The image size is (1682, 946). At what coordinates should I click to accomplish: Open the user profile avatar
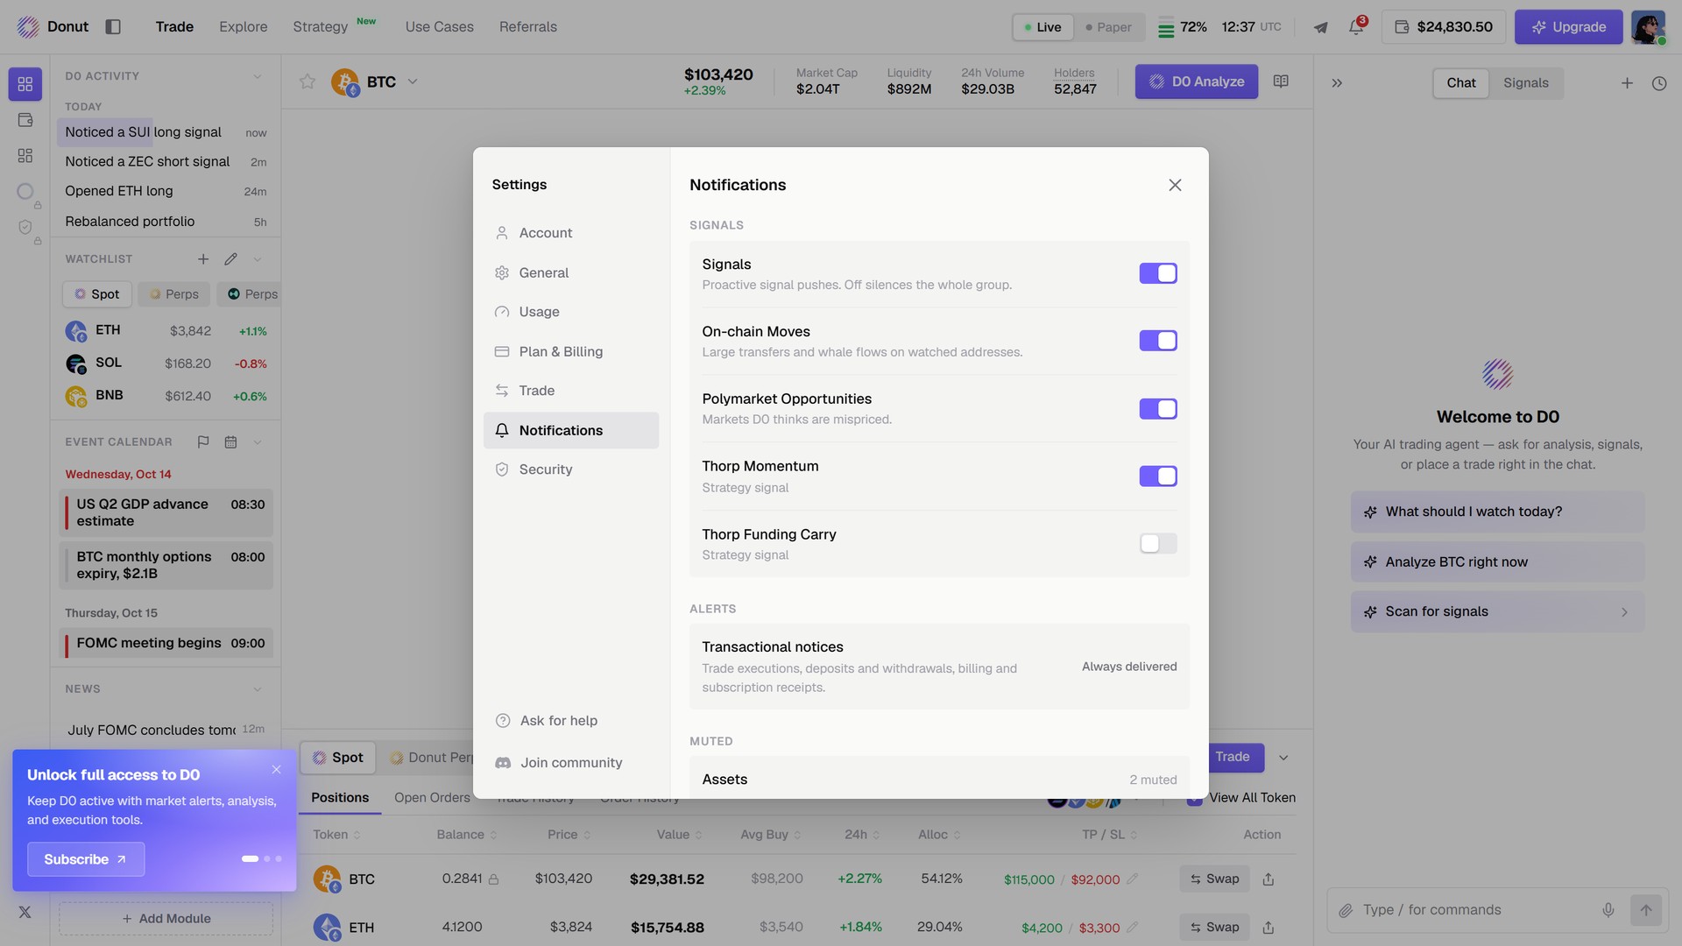point(1648,27)
